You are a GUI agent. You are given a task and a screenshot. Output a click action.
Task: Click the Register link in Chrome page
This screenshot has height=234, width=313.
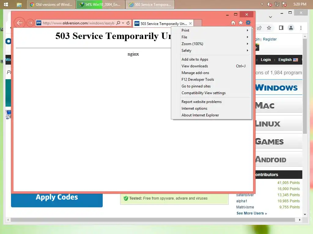(270, 39)
